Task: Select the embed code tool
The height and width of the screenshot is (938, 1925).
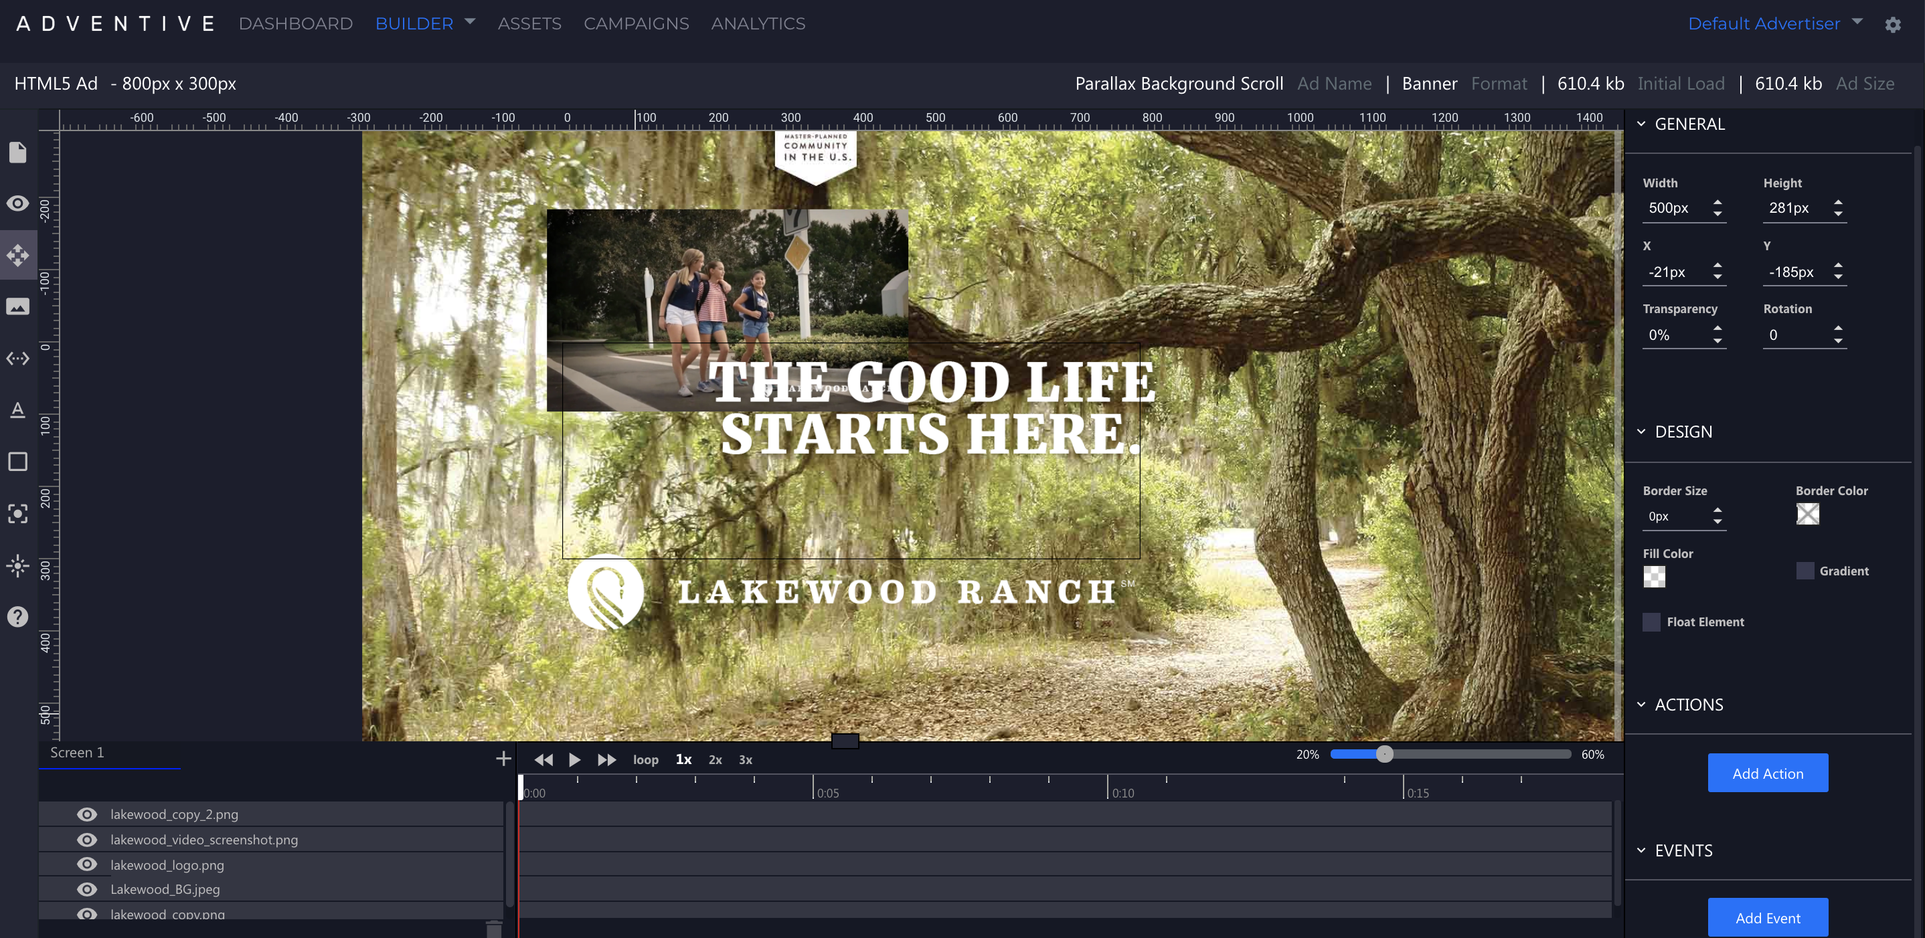Action: click(18, 359)
